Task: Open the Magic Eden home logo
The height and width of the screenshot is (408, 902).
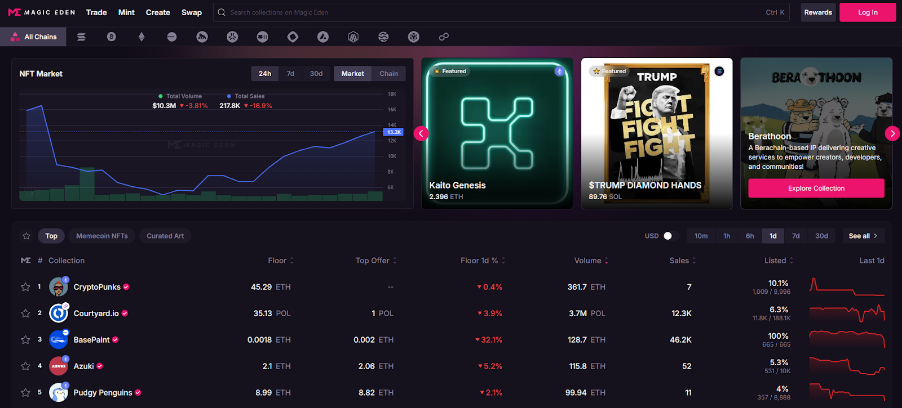Action: pyautogui.click(x=41, y=12)
